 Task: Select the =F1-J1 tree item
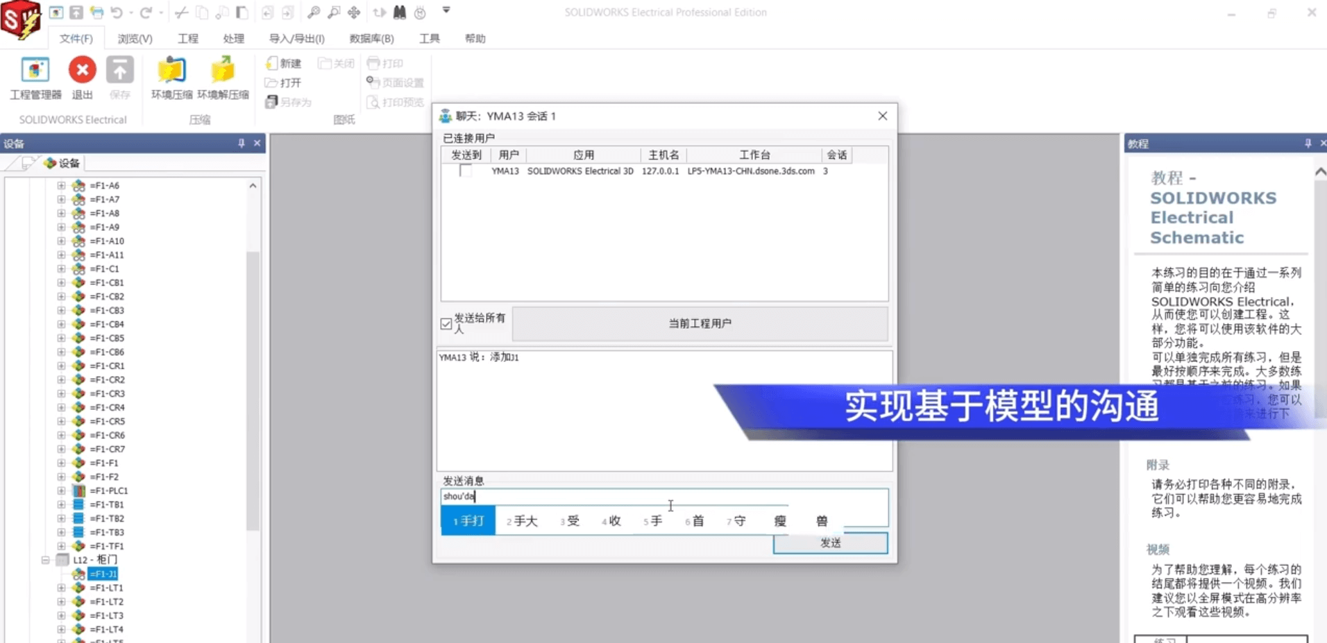click(x=103, y=574)
